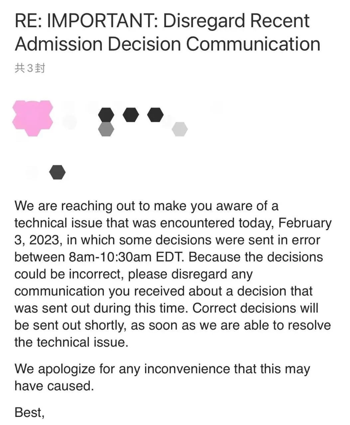Click the rightmost dark hexagon in sender row
Viewport: 350px width, 425px height.
(x=155, y=115)
